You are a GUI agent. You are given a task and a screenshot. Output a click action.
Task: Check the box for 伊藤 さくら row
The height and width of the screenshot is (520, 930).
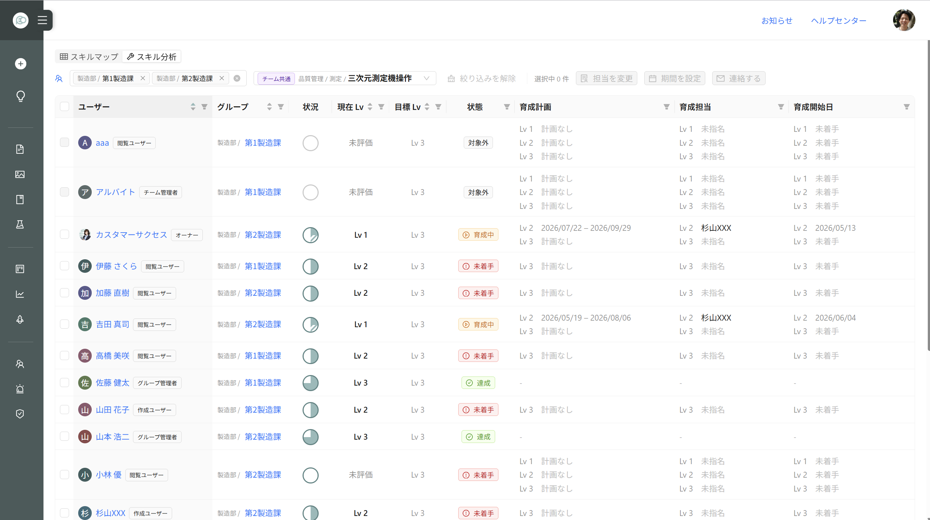click(x=64, y=265)
